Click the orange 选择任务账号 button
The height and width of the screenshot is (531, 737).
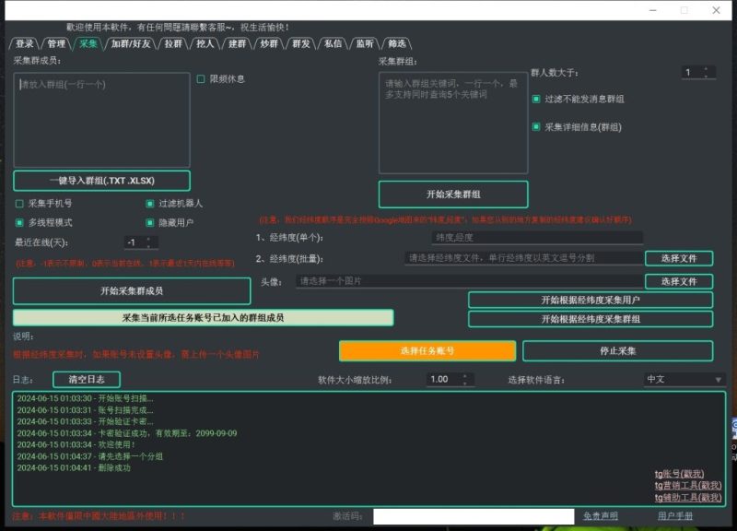click(x=427, y=351)
